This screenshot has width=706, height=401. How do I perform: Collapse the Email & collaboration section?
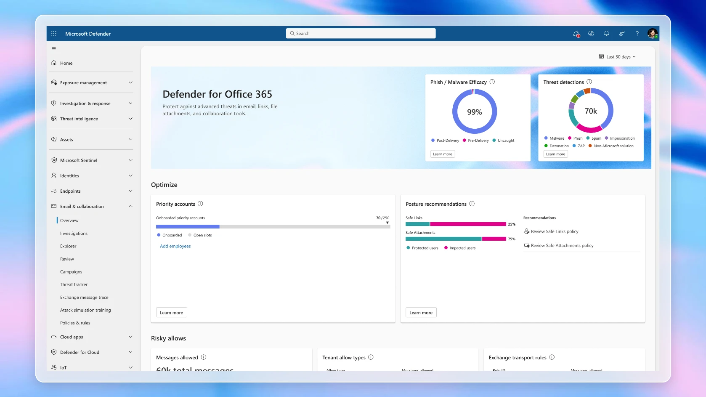[x=130, y=206]
